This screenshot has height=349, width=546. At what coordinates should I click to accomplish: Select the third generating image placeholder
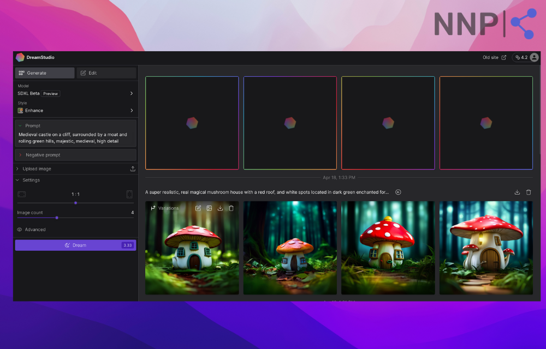click(x=388, y=123)
